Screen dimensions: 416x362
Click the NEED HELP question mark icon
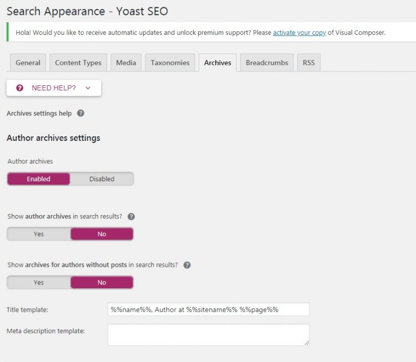(19, 88)
